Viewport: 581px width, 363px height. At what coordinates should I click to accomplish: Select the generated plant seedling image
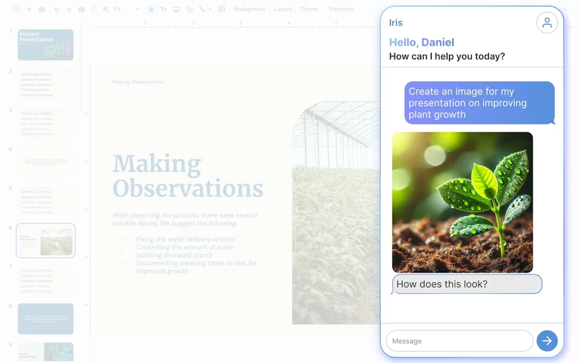(x=463, y=202)
